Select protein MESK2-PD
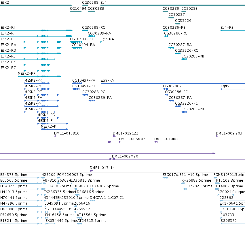 coord(46,115)
